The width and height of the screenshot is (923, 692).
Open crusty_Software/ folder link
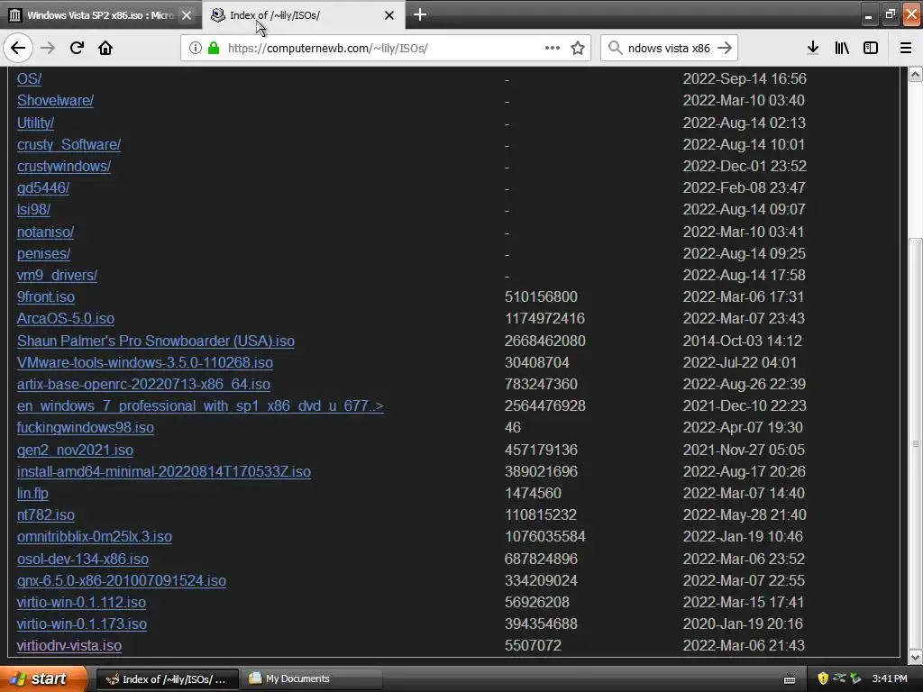pos(69,144)
